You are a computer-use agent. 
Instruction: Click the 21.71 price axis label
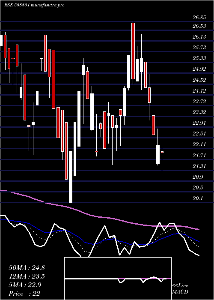(x=199, y=155)
